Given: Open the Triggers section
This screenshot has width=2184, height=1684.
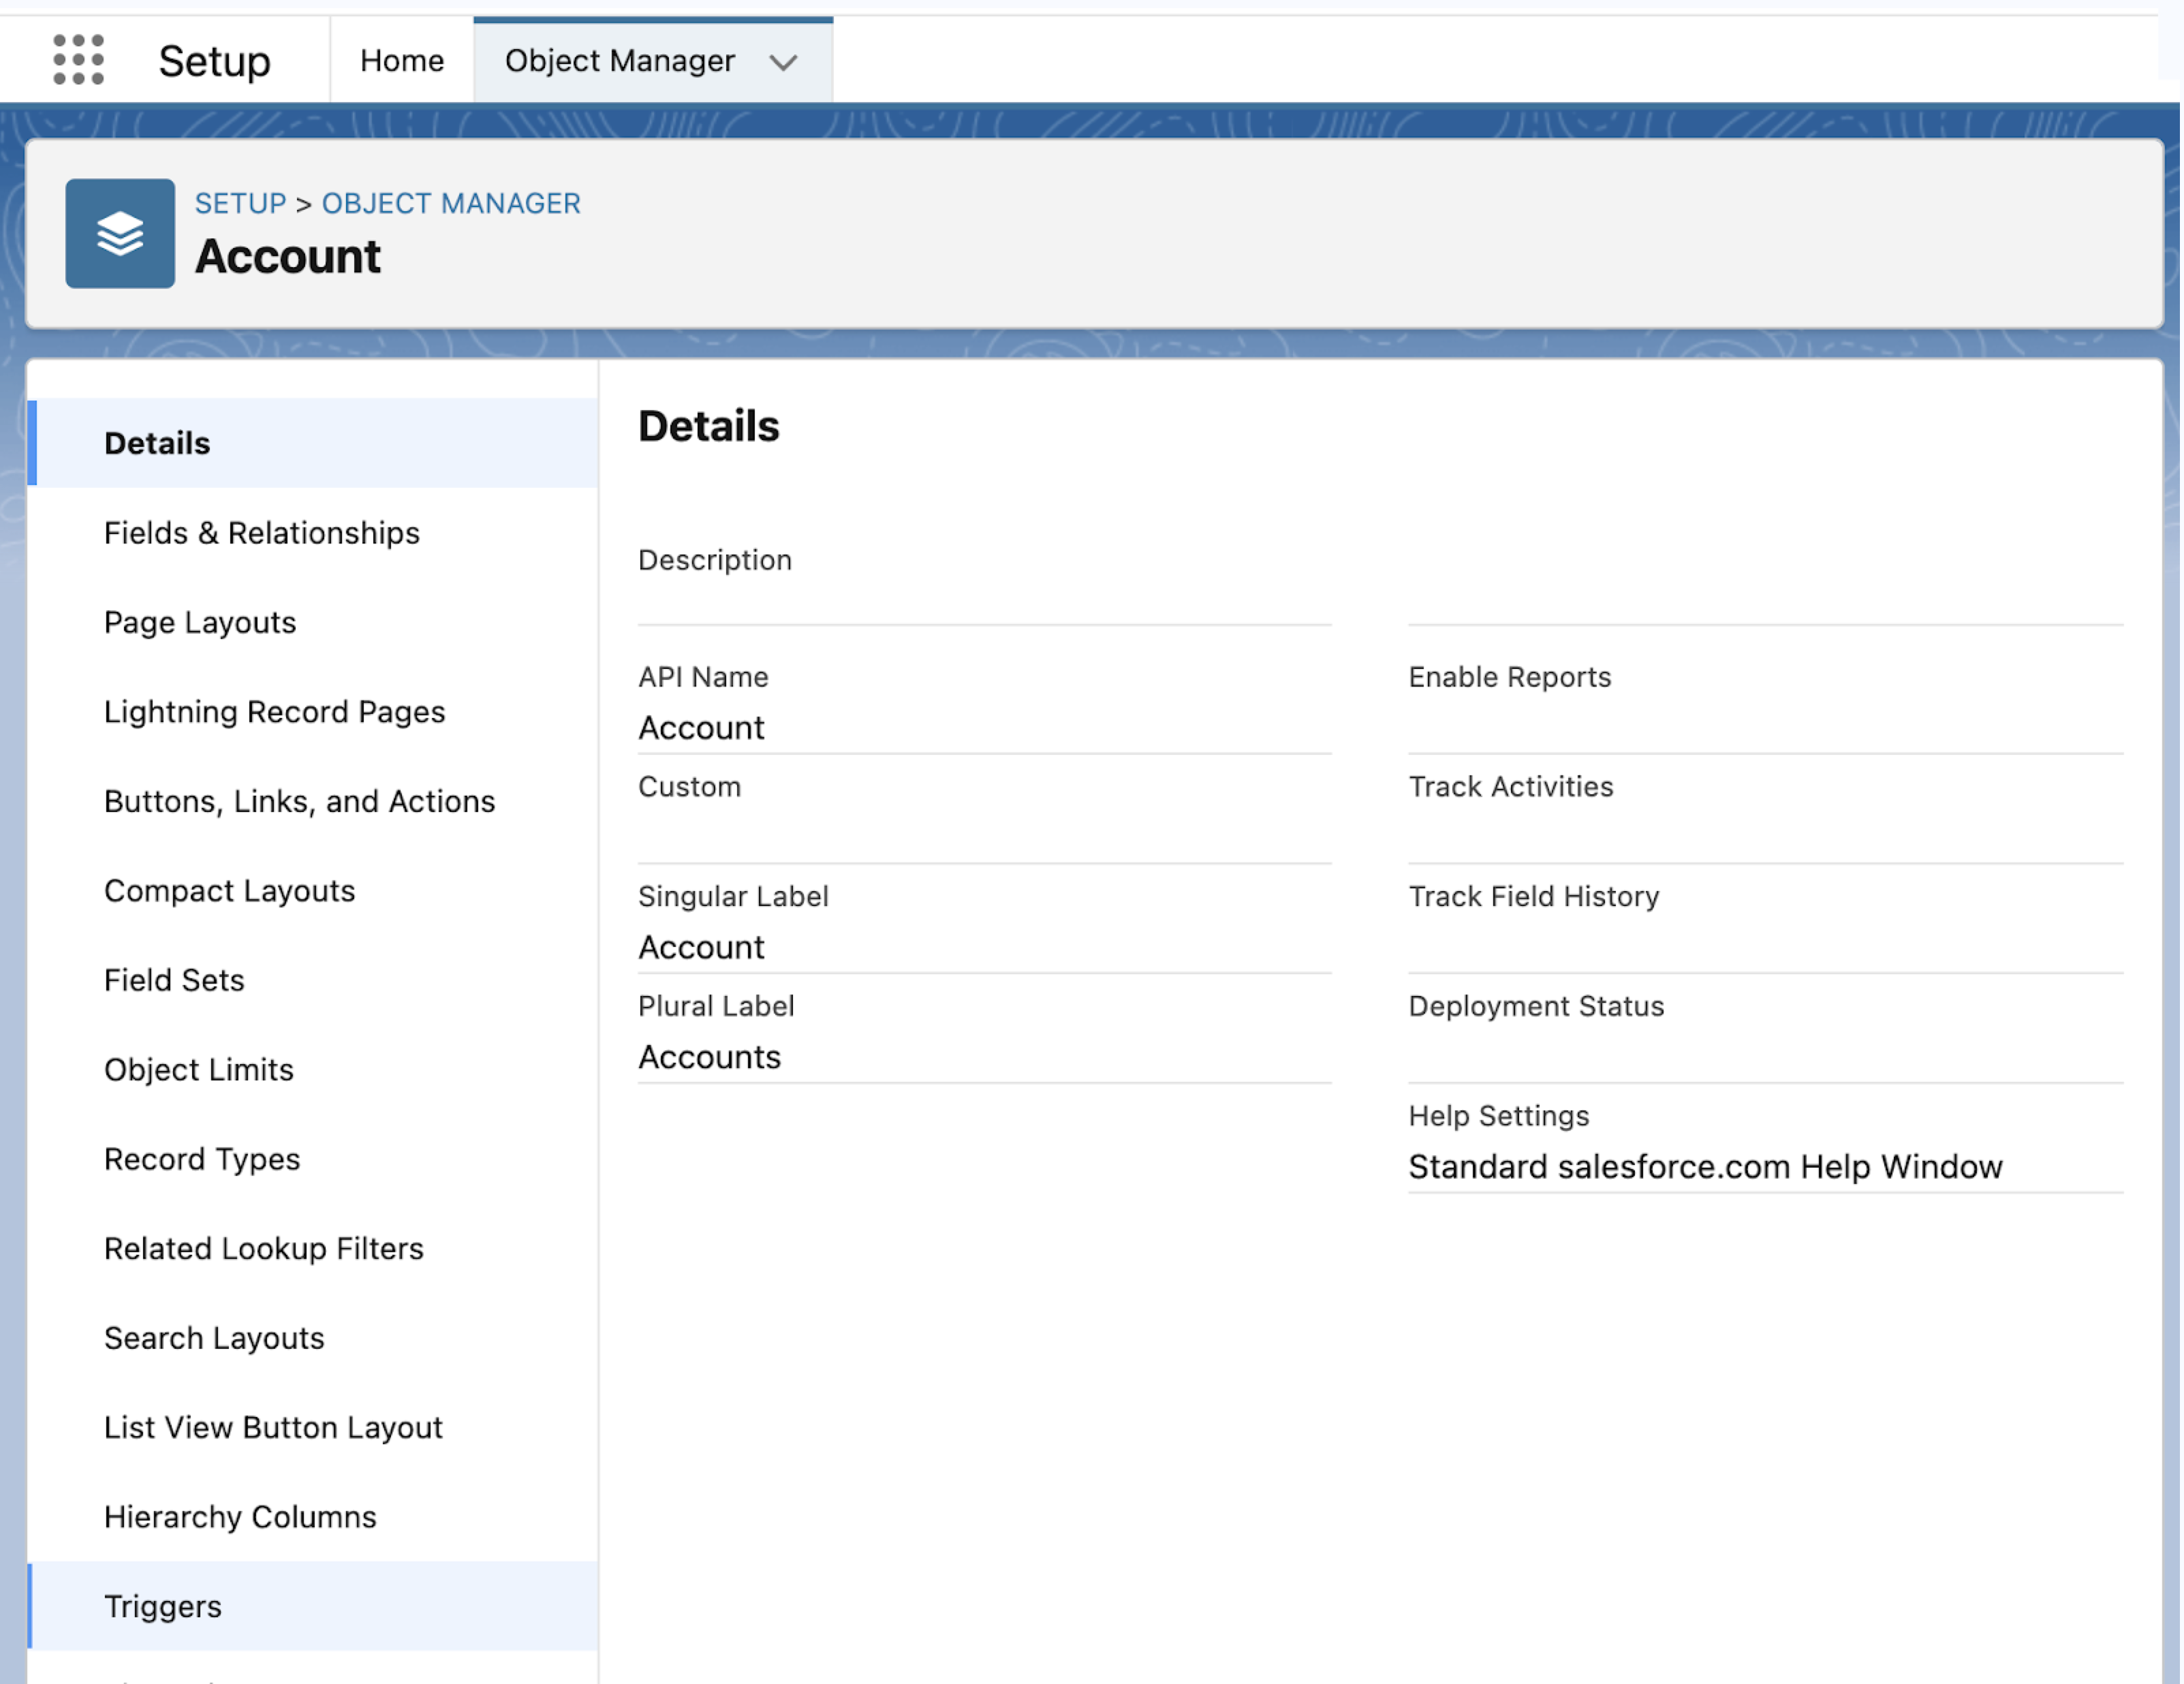Looking at the screenshot, I should pyautogui.click(x=313, y=1606).
